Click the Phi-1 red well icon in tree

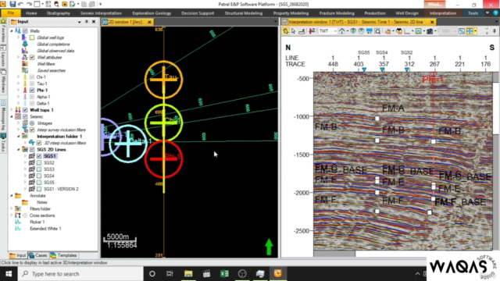(25, 91)
